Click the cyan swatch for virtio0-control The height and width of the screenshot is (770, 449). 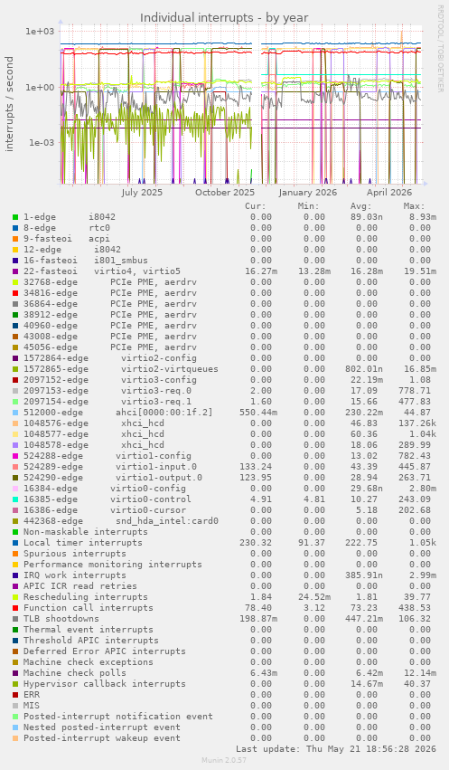pyautogui.click(x=15, y=499)
